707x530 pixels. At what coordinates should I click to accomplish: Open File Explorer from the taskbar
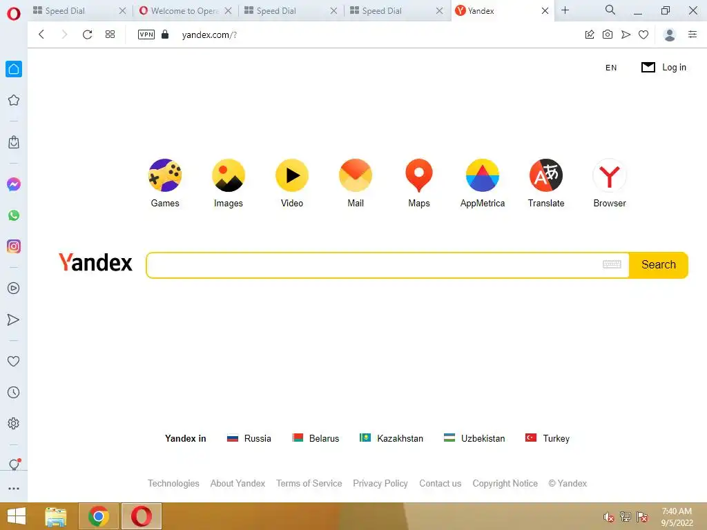(x=55, y=516)
